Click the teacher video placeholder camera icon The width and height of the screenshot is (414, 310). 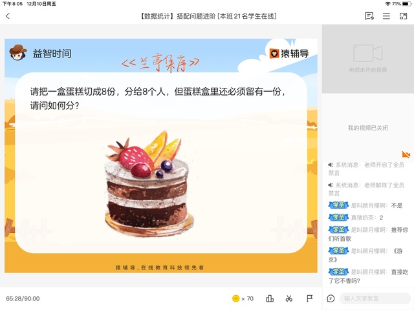click(x=368, y=53)
